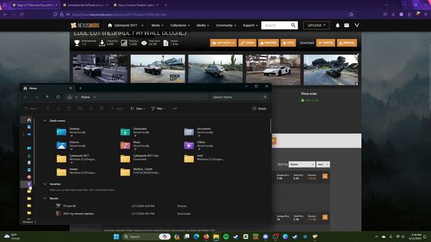Screen dimensions: 431x242
Task: Add a new File Explorer tab
Action: 80,88
